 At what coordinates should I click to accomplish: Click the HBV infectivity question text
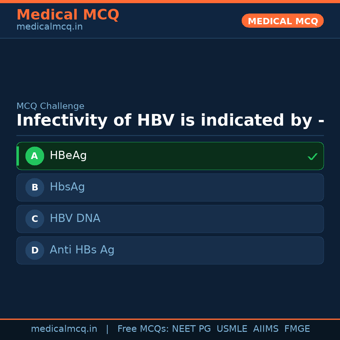pyautogui.click(x=170, y=121)
